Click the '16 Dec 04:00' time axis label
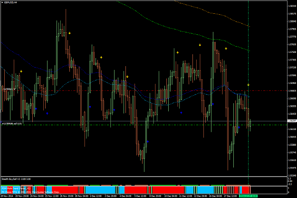 coord(215,196)
